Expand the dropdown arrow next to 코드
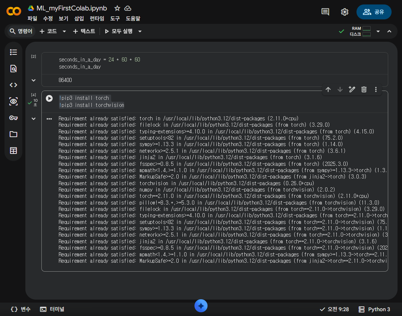 coord(65,31)
